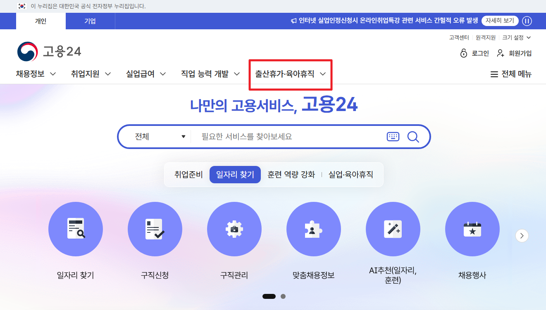Open the 구직신청 circle icon
546x310 pixels.
pos(155,229)
